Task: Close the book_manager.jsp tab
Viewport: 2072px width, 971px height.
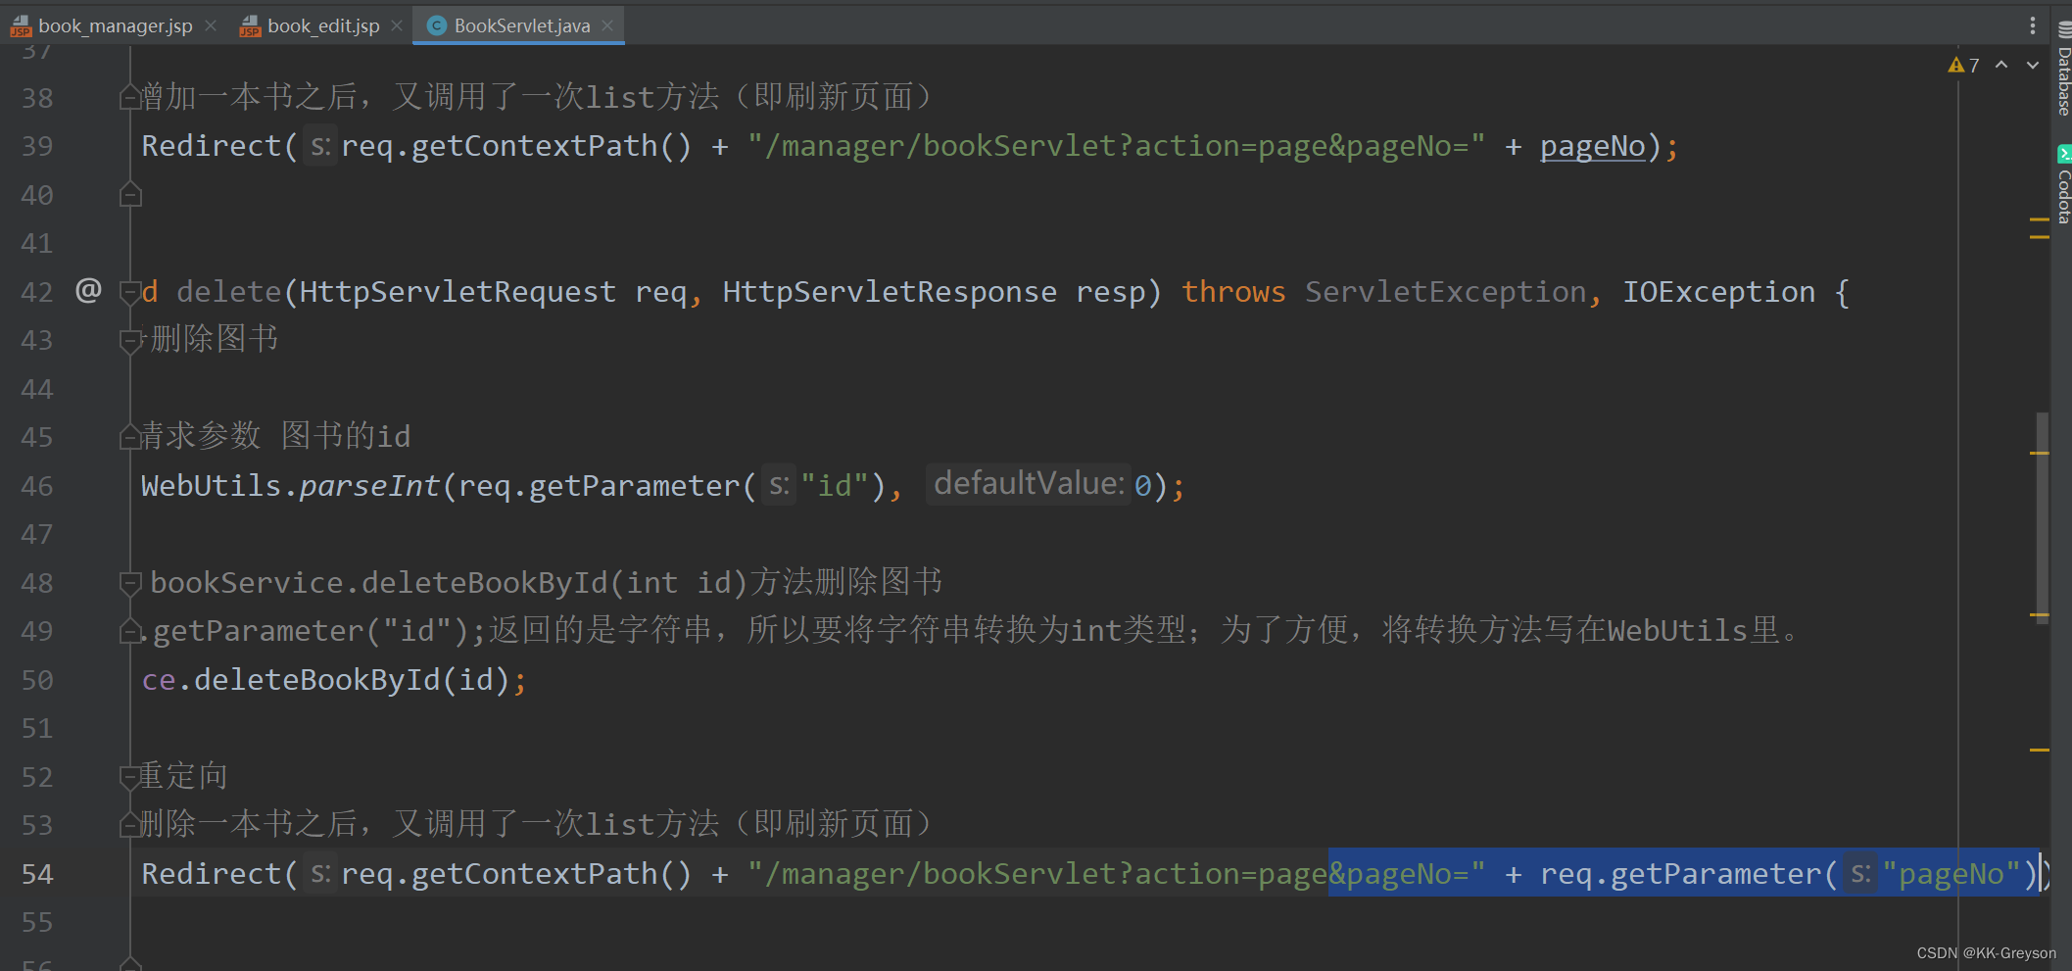Action: (211, 25)
